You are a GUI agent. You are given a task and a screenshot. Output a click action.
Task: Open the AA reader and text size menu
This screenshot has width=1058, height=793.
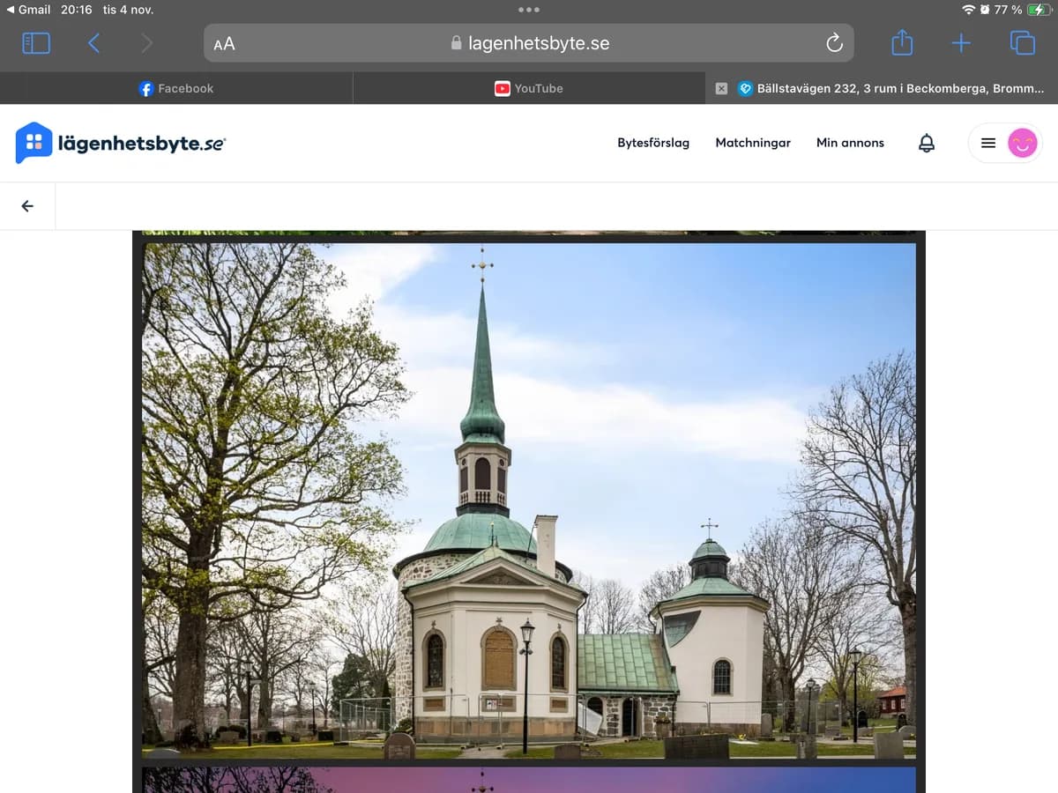[x=224, y=43]
